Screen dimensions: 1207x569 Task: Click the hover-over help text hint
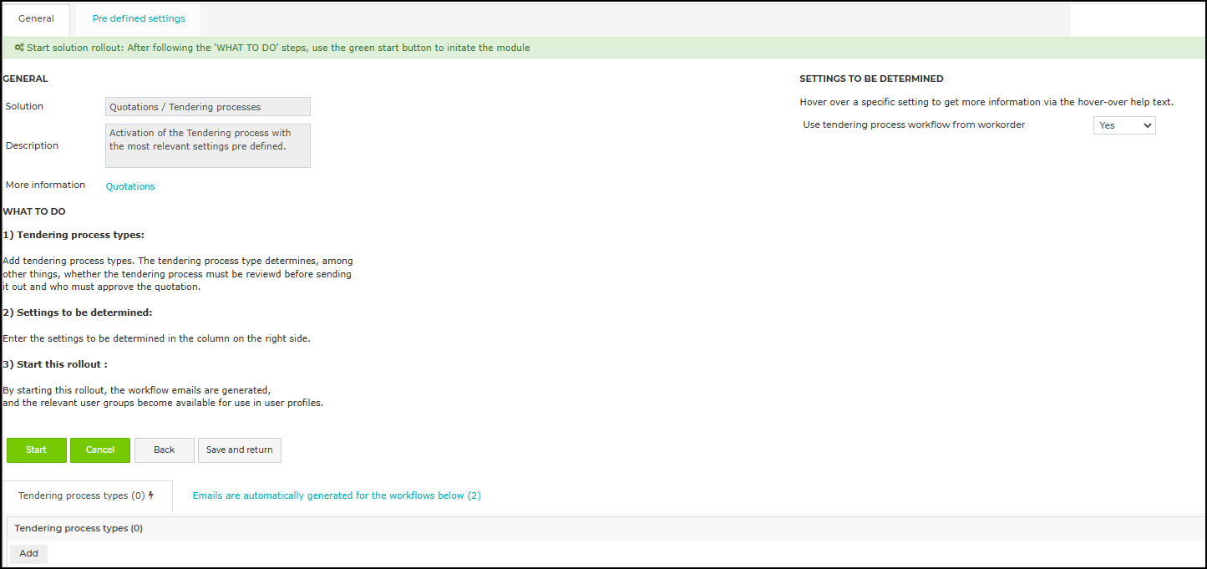coord(986,102)
